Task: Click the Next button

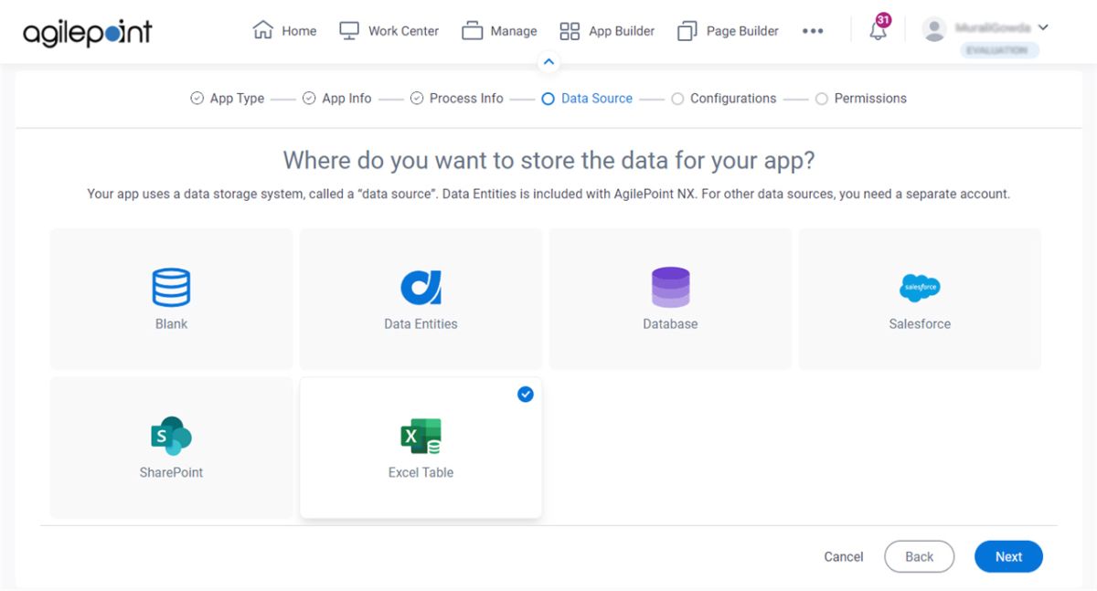Action: pyautogui.click(x=1008, y=556)
